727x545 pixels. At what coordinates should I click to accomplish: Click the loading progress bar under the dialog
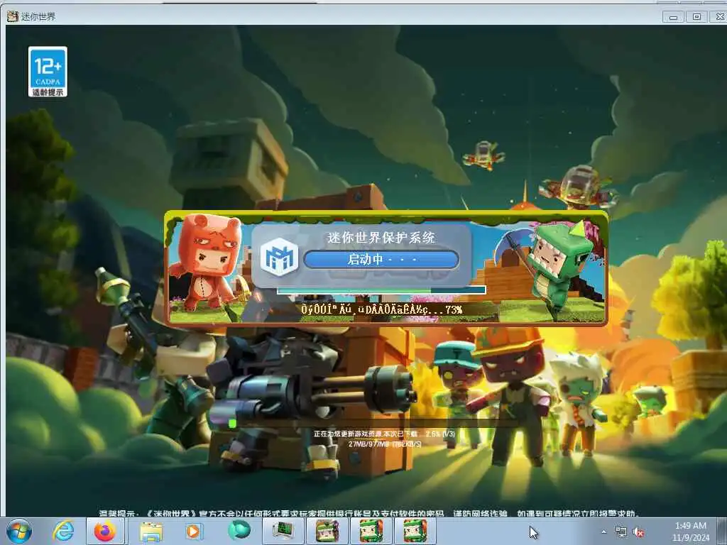click(381, 290)
